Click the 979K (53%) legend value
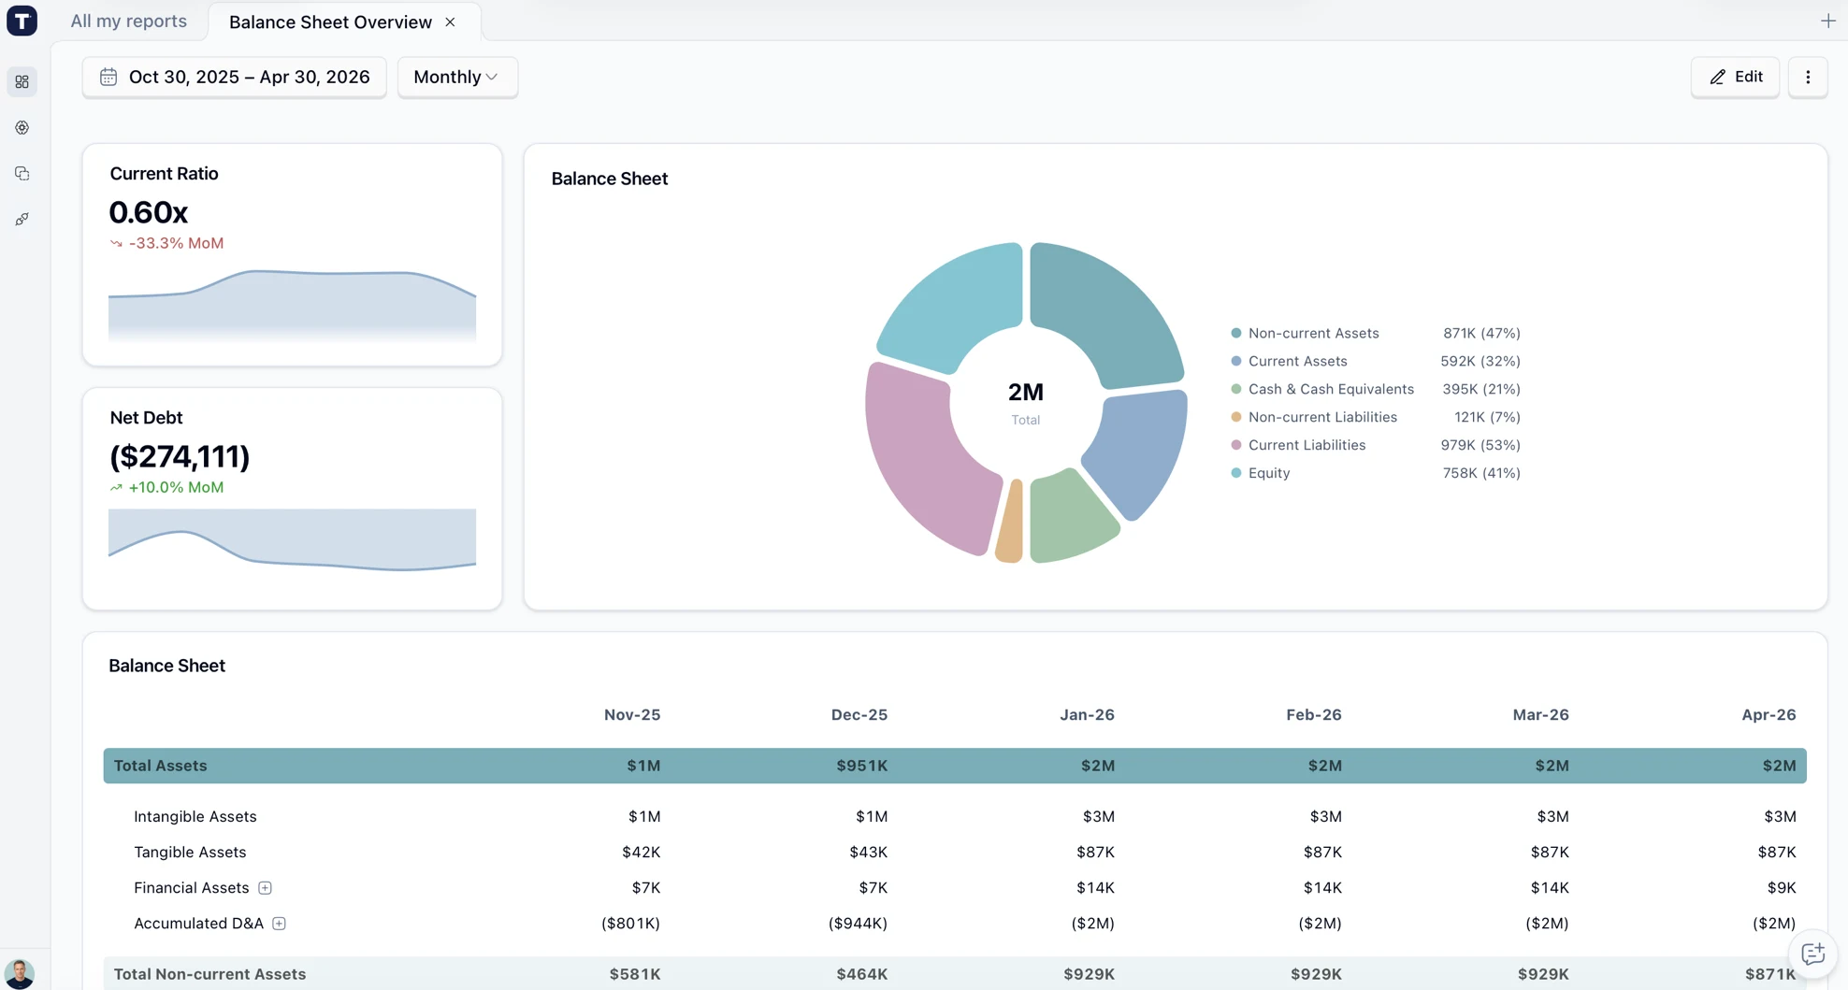The height and width of the screenshot is (990, 1848). (x=1480, y=445)
